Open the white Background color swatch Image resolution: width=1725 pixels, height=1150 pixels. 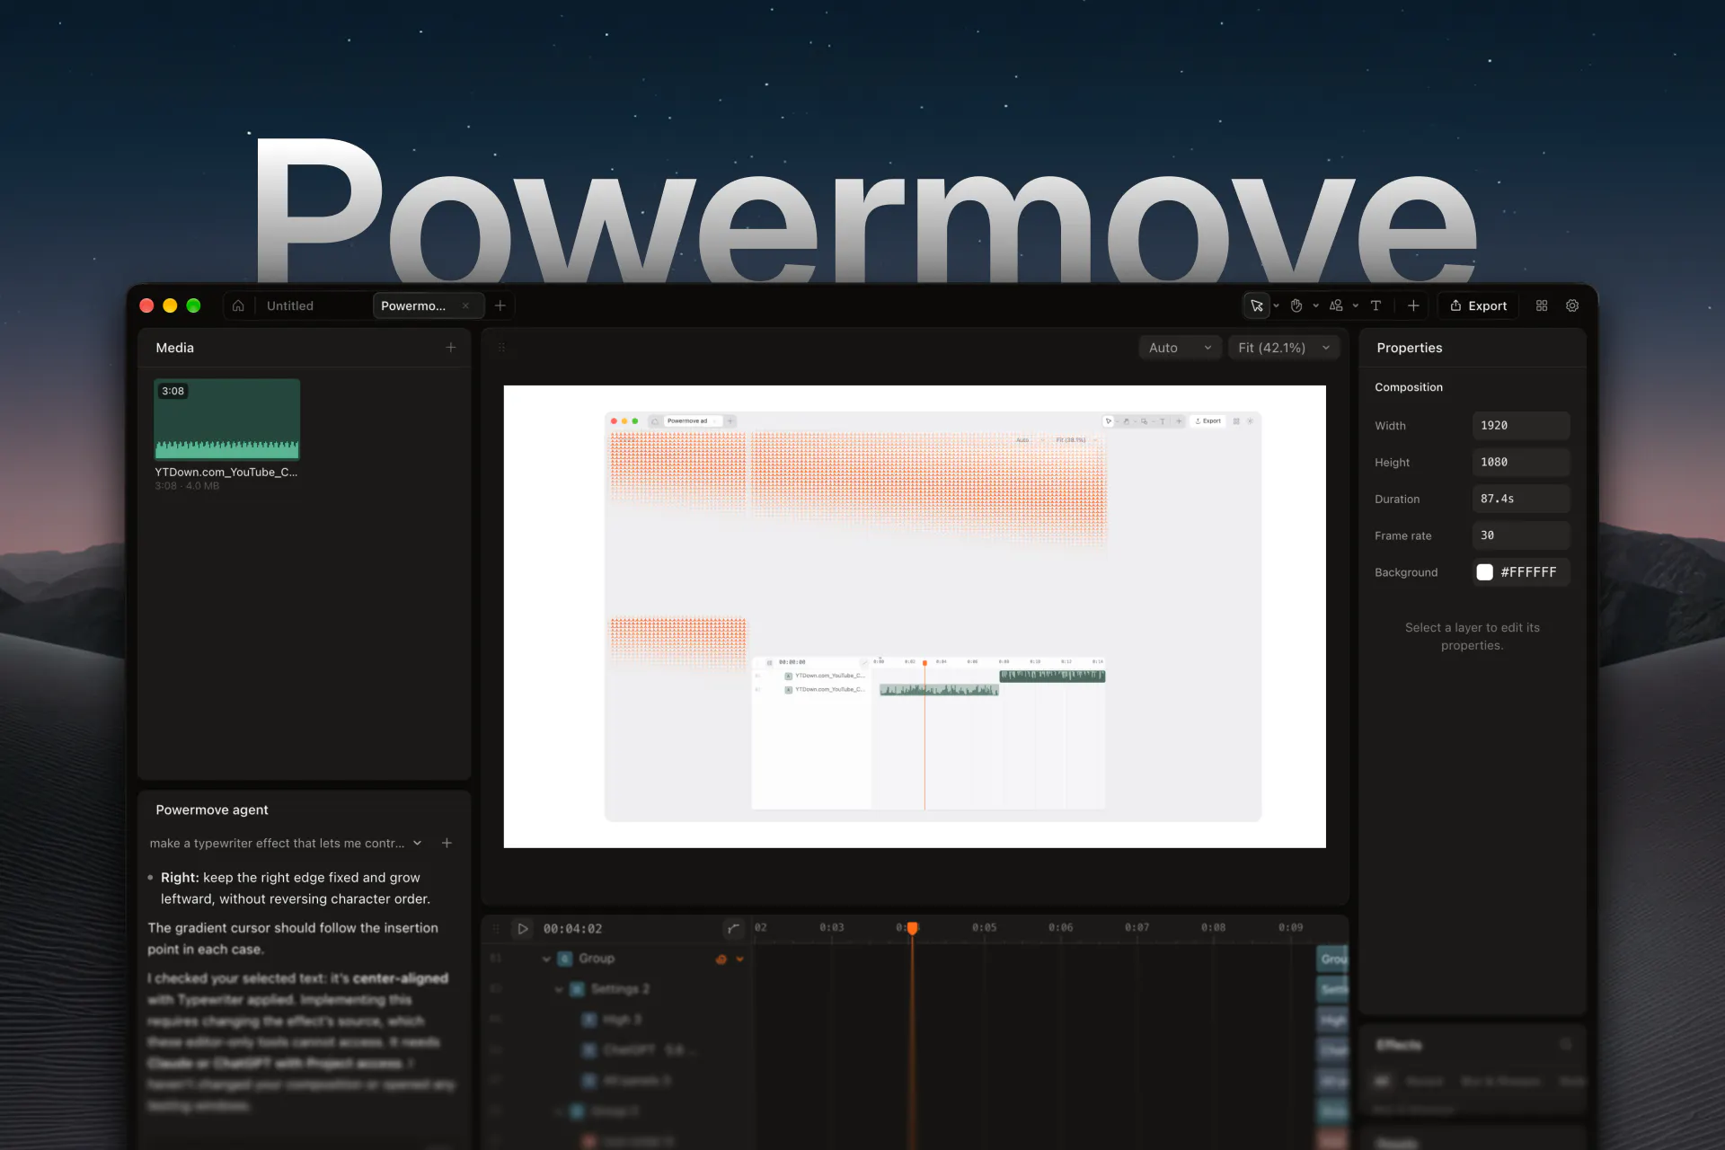pyautogui.click(x=1484, y=572)
